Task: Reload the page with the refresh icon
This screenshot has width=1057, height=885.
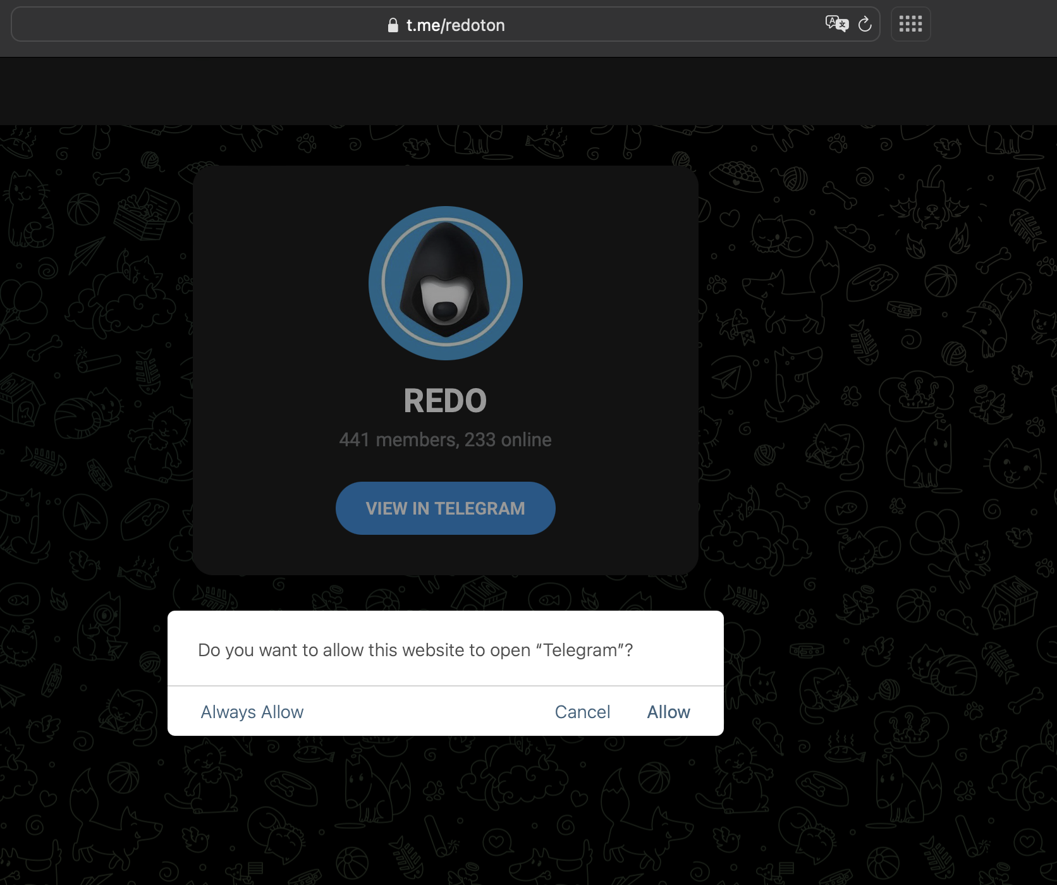Action: [865, 25]
